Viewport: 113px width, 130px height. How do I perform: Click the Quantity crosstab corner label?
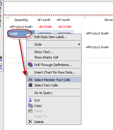click(x=21, y=20)
